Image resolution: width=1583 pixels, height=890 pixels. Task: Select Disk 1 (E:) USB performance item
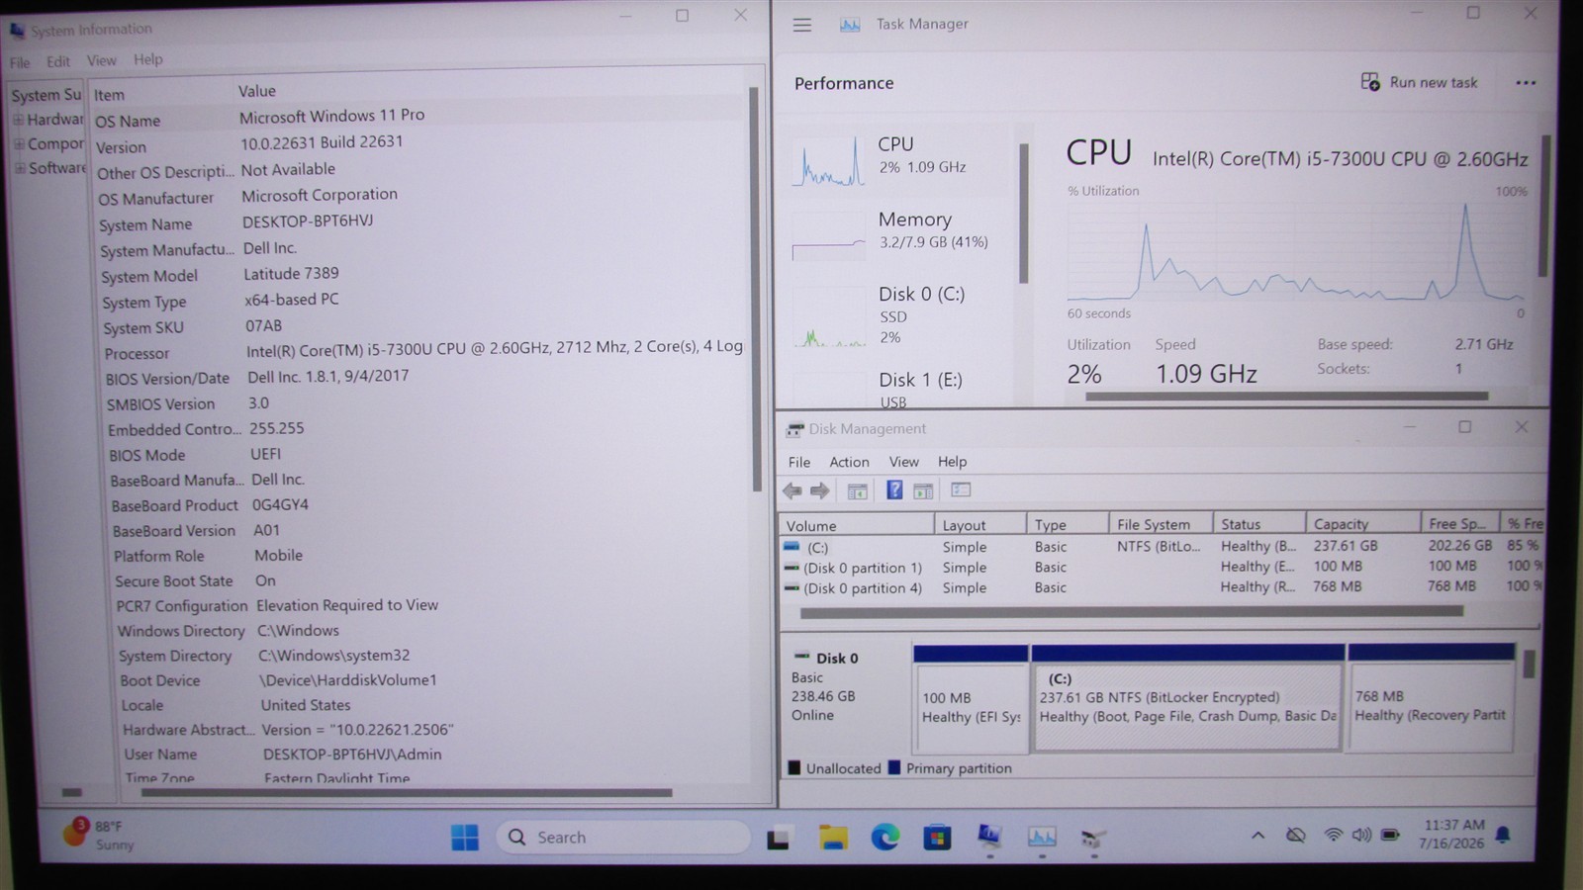[898, 388]
